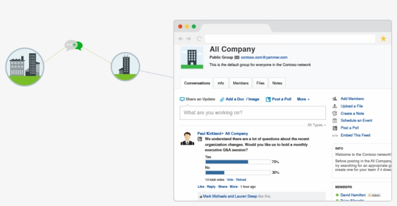
Task: Click the Upload a File link
Action: [x=351, y=106]
